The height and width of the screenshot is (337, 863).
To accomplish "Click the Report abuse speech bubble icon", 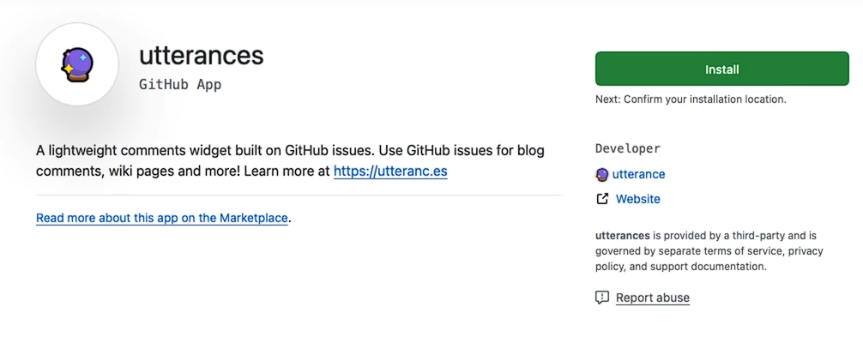I will [602, 298].
